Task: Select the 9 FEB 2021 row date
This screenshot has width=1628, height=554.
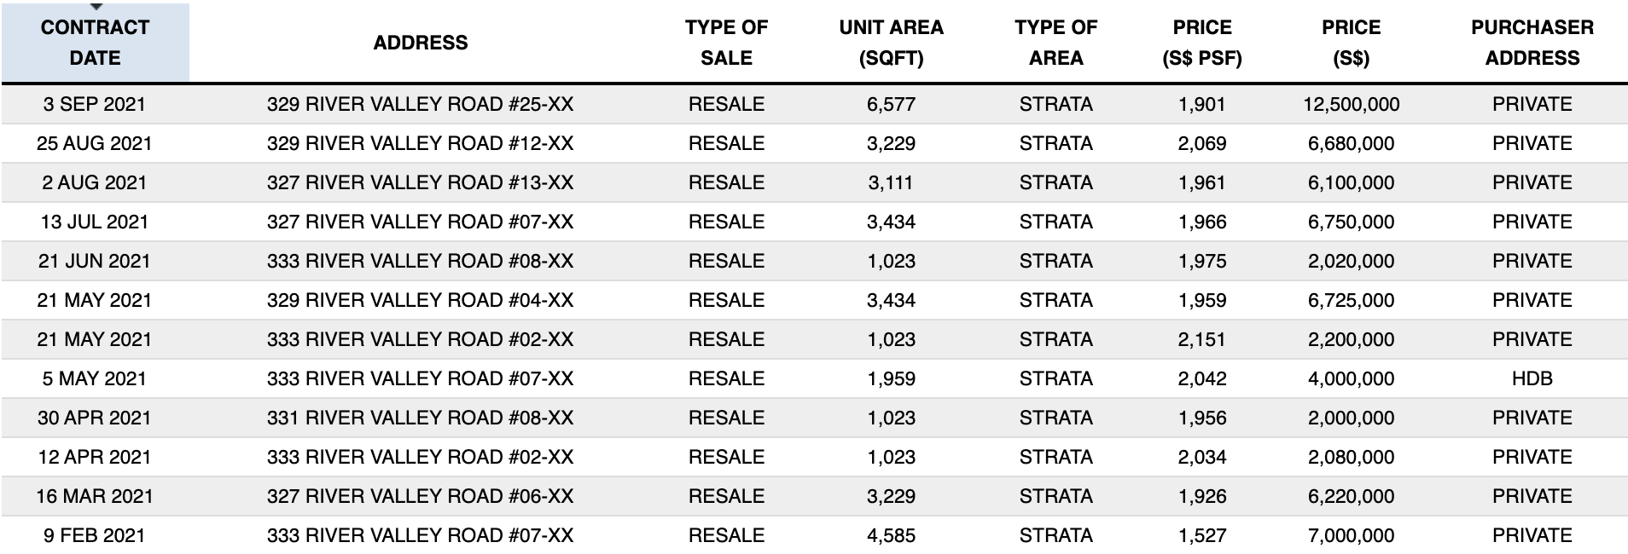Action: click(x=95, y=536)
